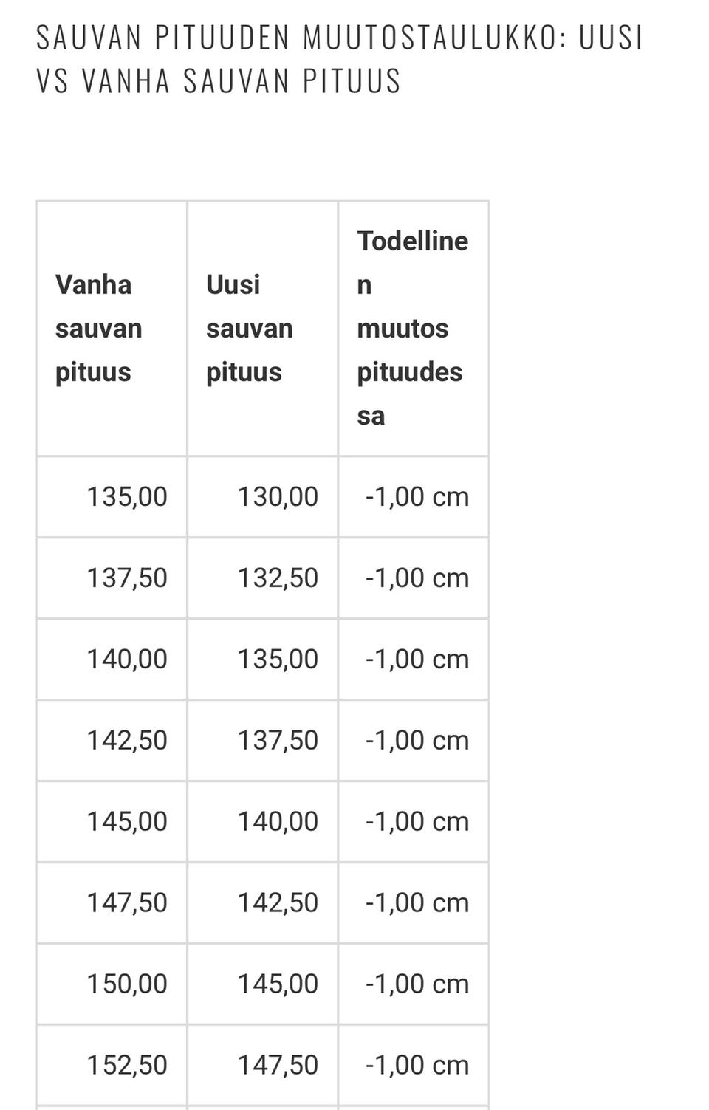
Task: Select the 140,00 cell in new length column
Action: [278, 821]
